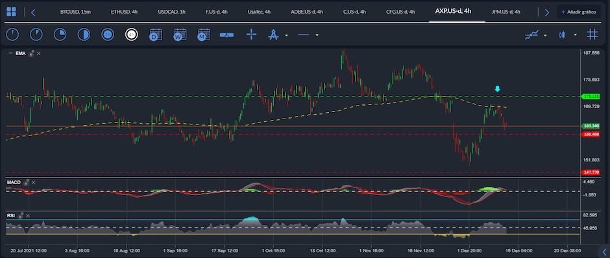Open the indicators chart icon
The height and width of the screenshot is (258, 610).
point(531,35)
